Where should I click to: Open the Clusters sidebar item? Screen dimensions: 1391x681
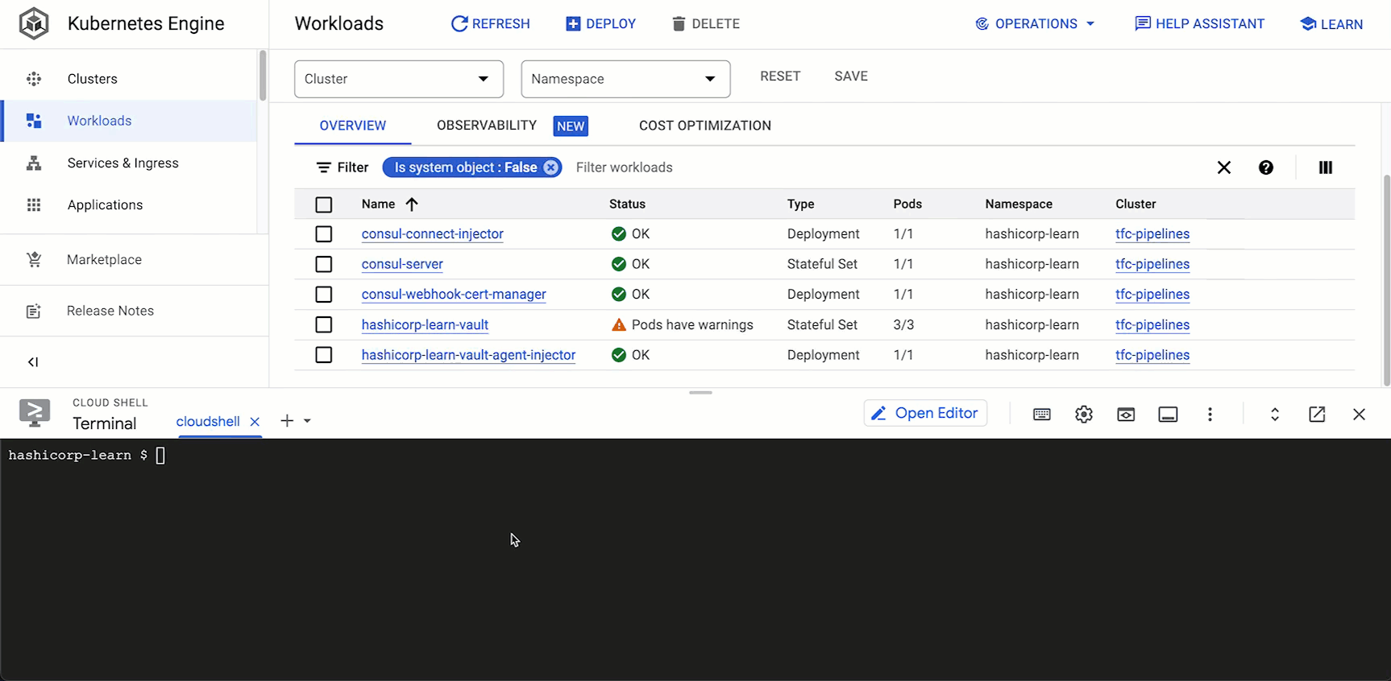[x=129, y=79]
